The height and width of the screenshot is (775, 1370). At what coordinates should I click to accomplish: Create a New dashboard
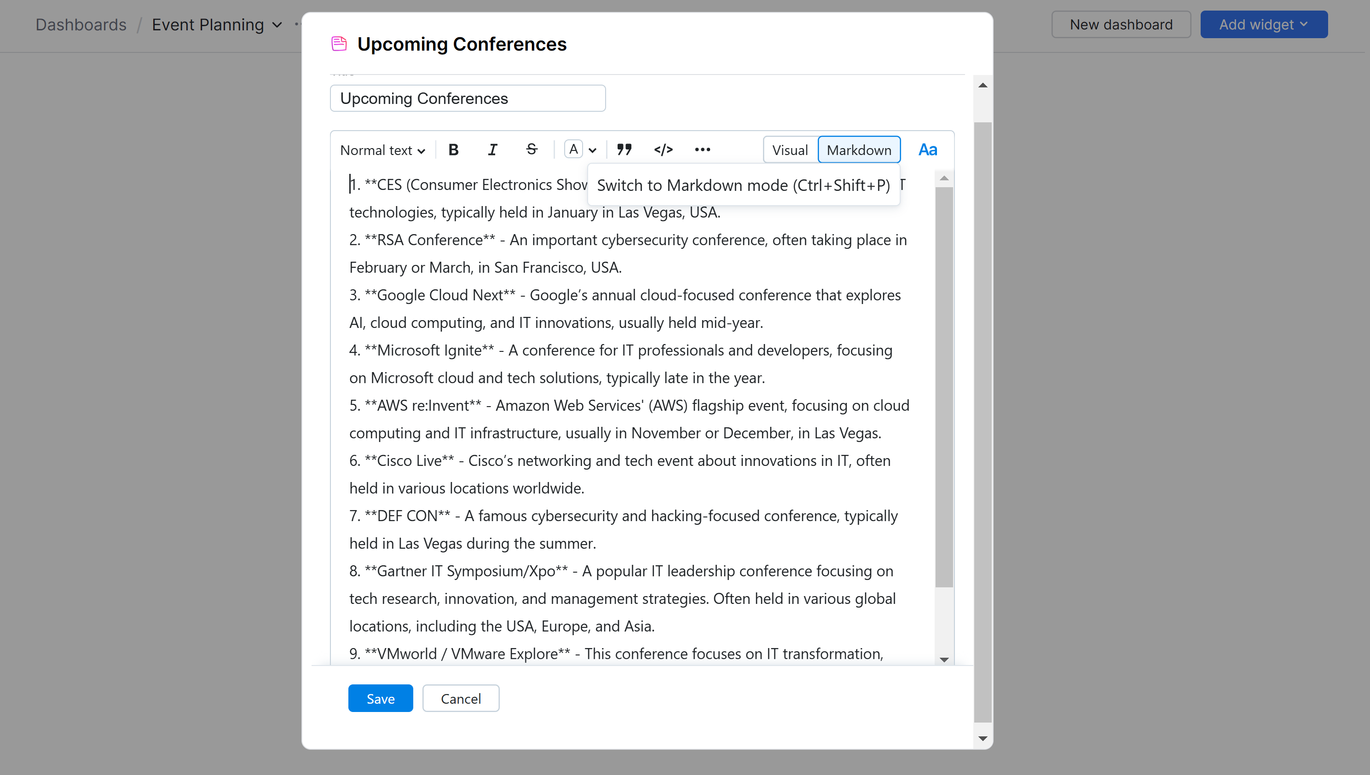(1121, 24)
